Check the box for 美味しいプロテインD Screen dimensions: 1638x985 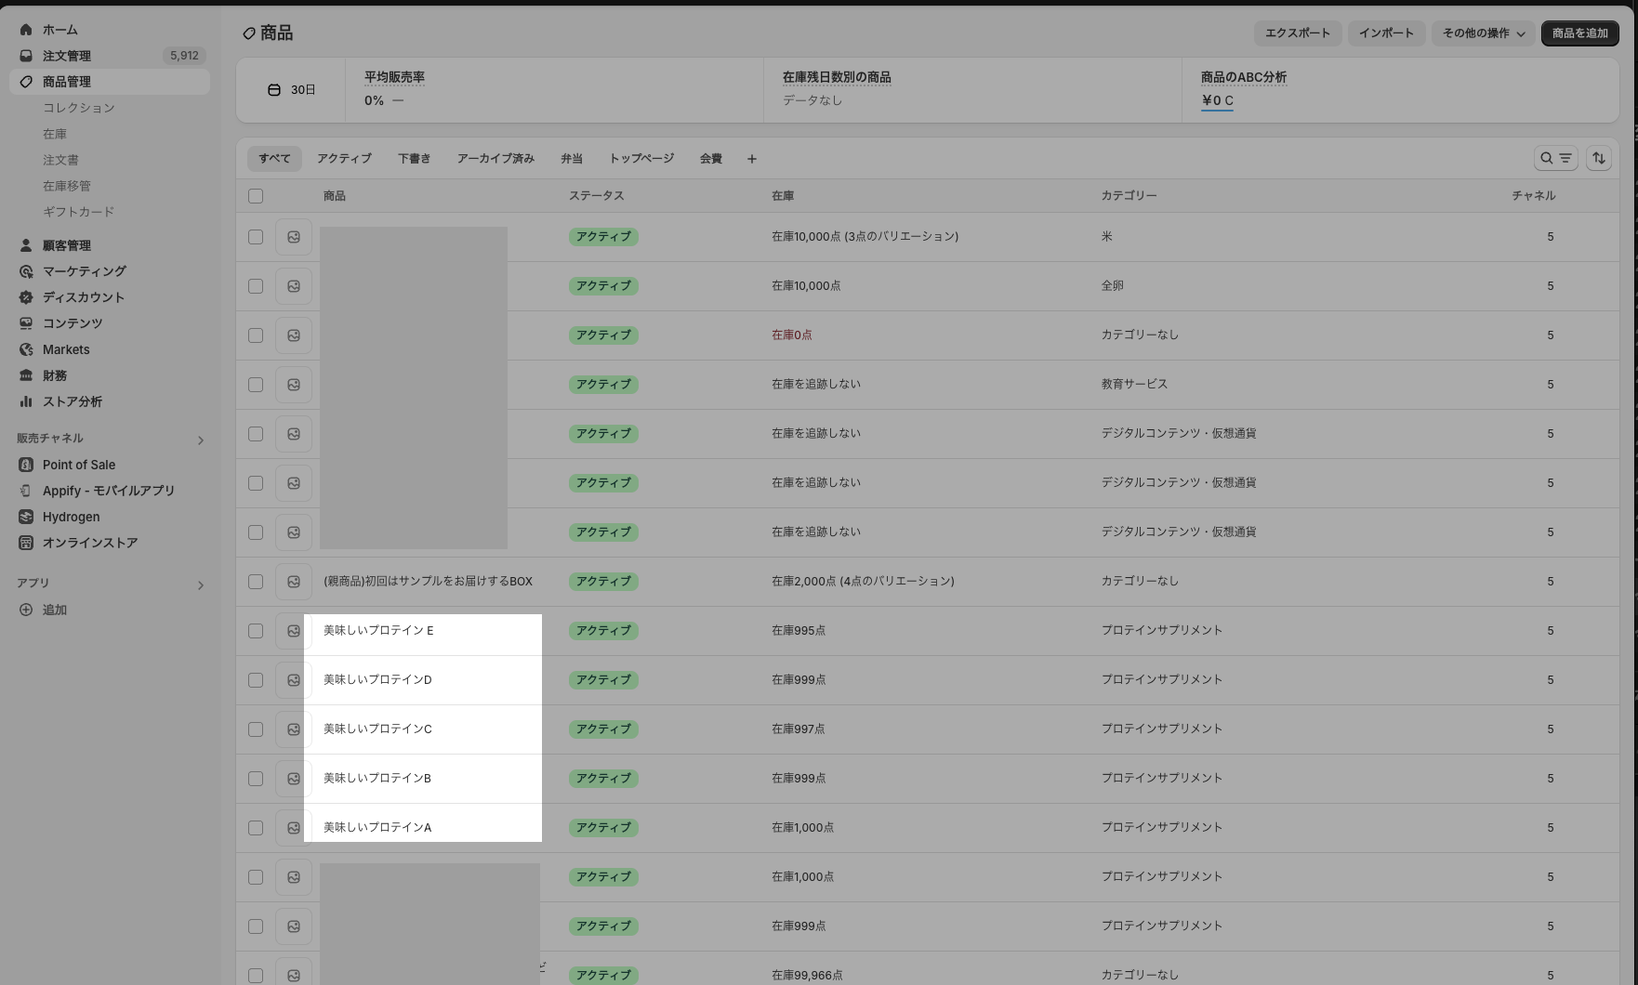(x=256, y=680)
